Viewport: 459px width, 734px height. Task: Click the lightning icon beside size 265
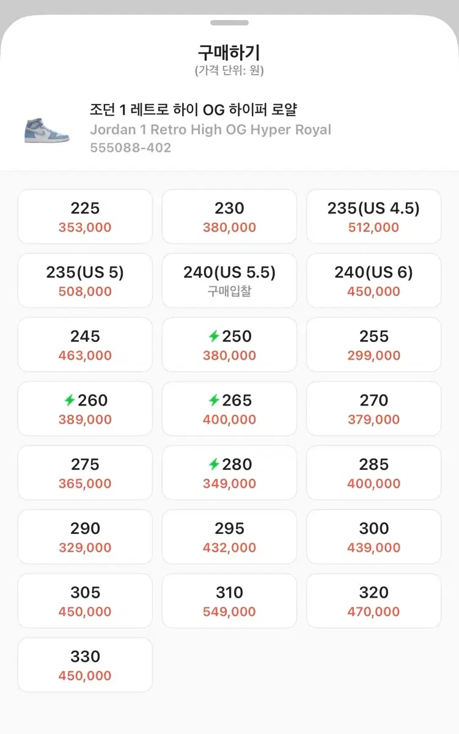point(214,401)
